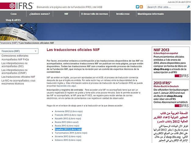Click 'Las traducciones oficiales NIIF' breadcrumb text

click(x=37, y=43)
